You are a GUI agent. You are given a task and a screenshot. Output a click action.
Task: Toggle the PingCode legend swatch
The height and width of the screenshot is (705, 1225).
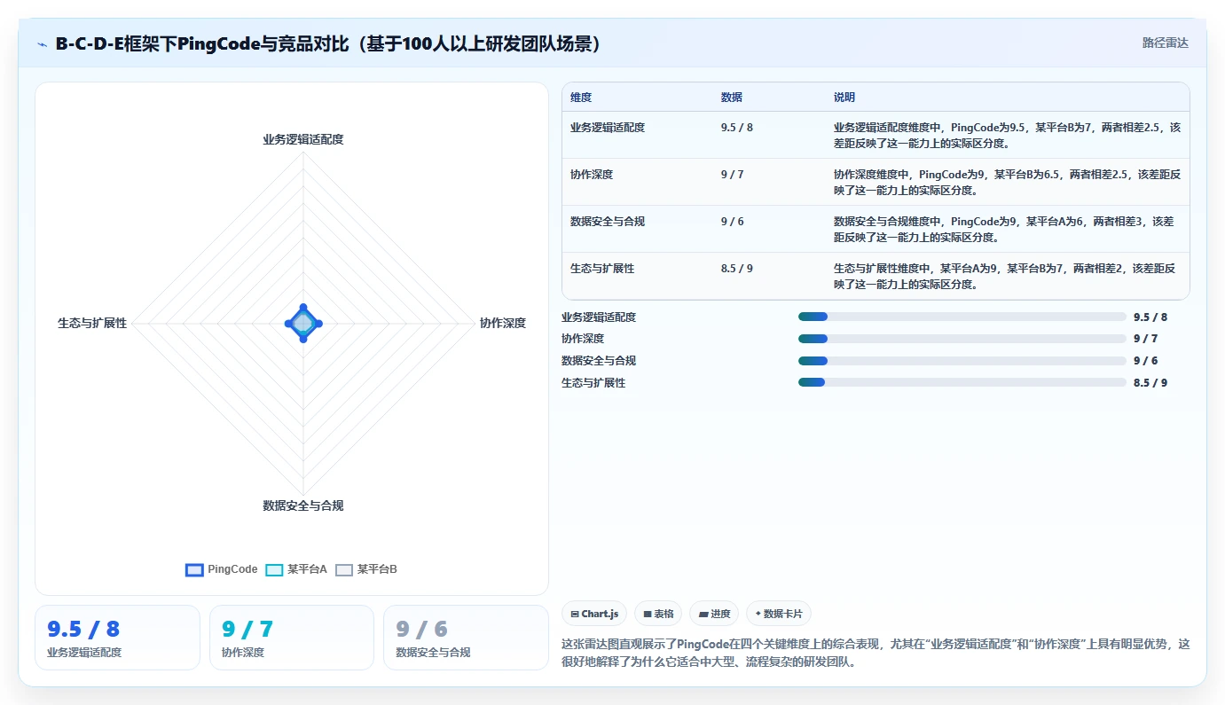tap(194, 570)
